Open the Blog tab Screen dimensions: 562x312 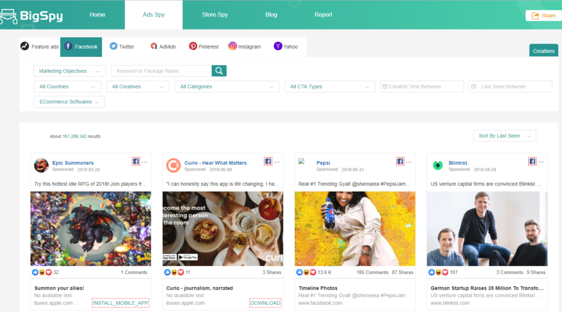pos(271,15)
